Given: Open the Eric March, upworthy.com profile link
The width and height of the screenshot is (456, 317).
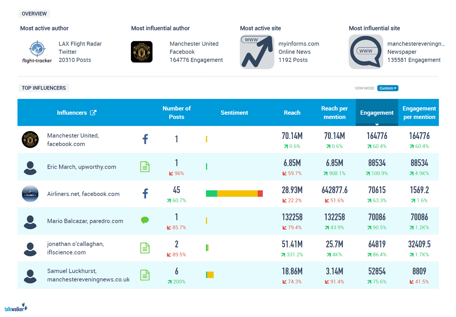Looking at the screenshot, I should click(x=81, y=167).
